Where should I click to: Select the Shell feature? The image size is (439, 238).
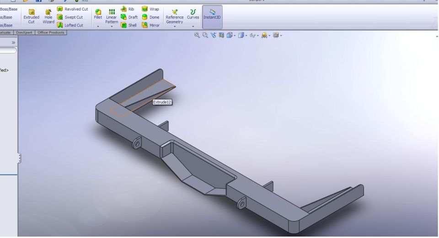128,25
